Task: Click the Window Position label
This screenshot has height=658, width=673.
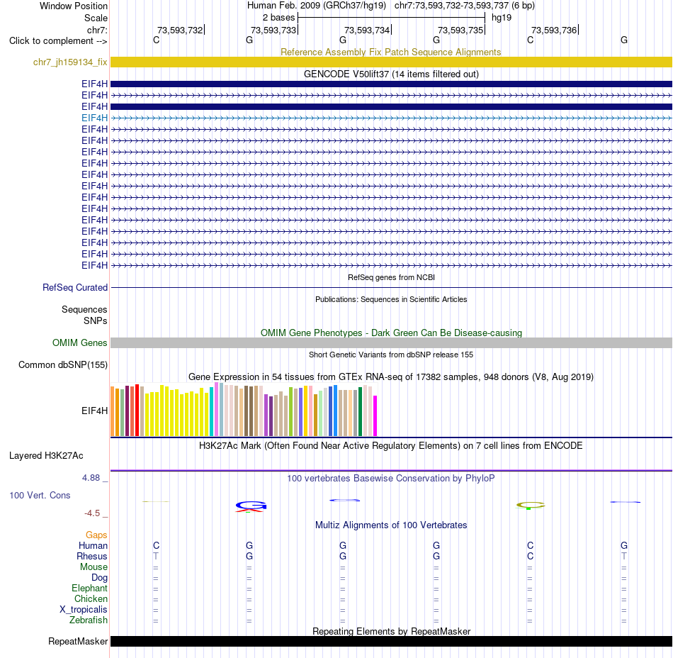Action: click(x=74, y=6)
